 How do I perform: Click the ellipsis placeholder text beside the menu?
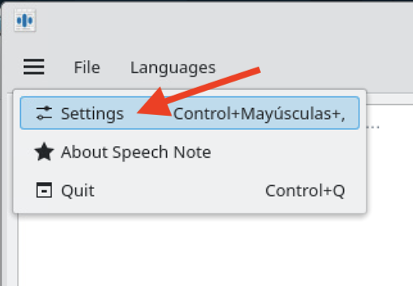coord(373,127)
